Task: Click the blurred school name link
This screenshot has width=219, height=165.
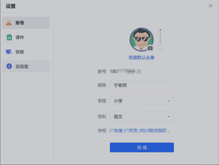Action: tap(139, 131)
